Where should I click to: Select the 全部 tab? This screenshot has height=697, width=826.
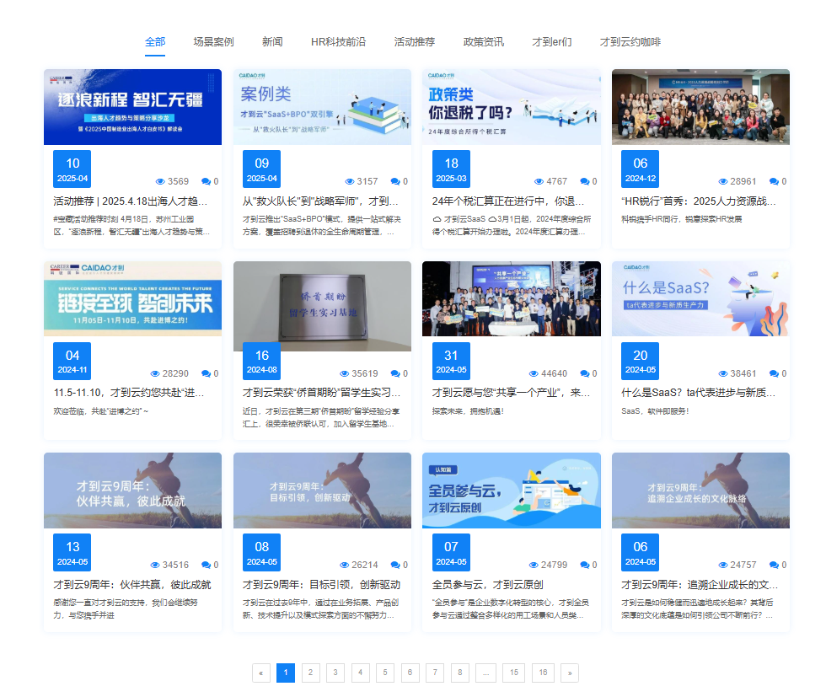pyautogui.click(x=155, y=42)
